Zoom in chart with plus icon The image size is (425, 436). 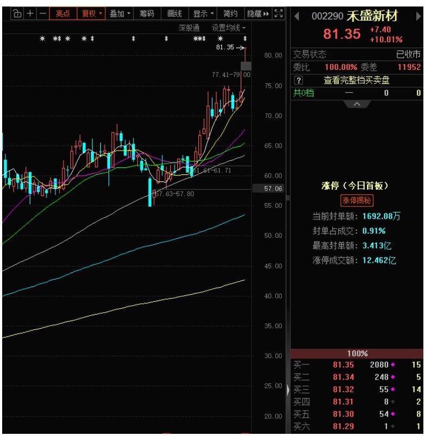pyautogui.click(x=30, y=14)
